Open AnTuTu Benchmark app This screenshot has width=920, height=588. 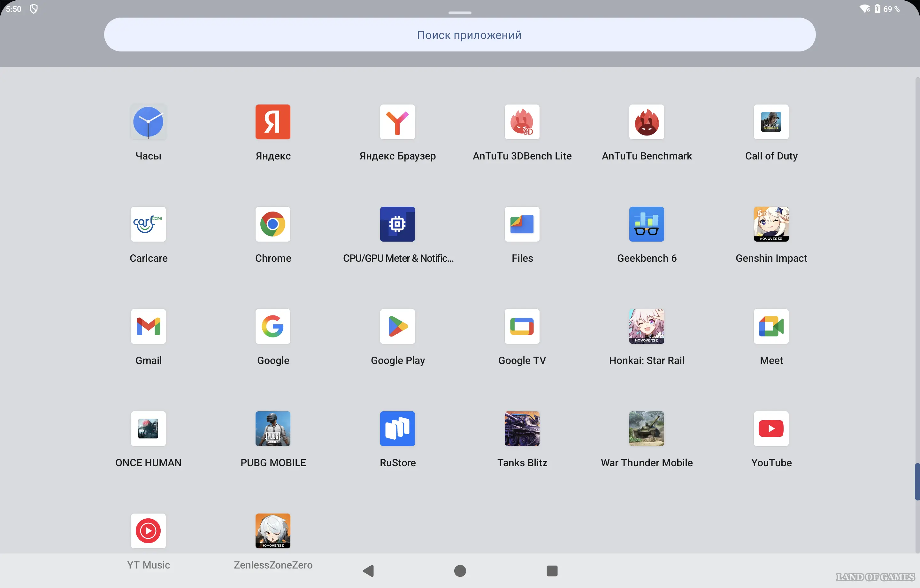pyautogui.click(x=647, y=122)
